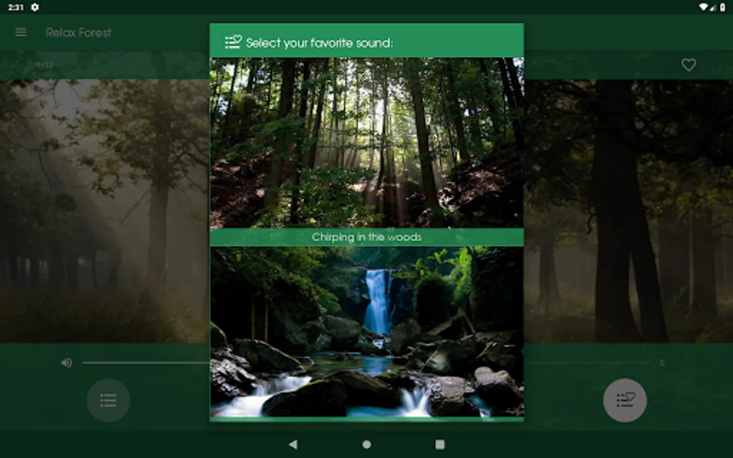This screenshot has height=458, width=733.
Task: Click the volume speaker icon
Action: pos(66,362)
